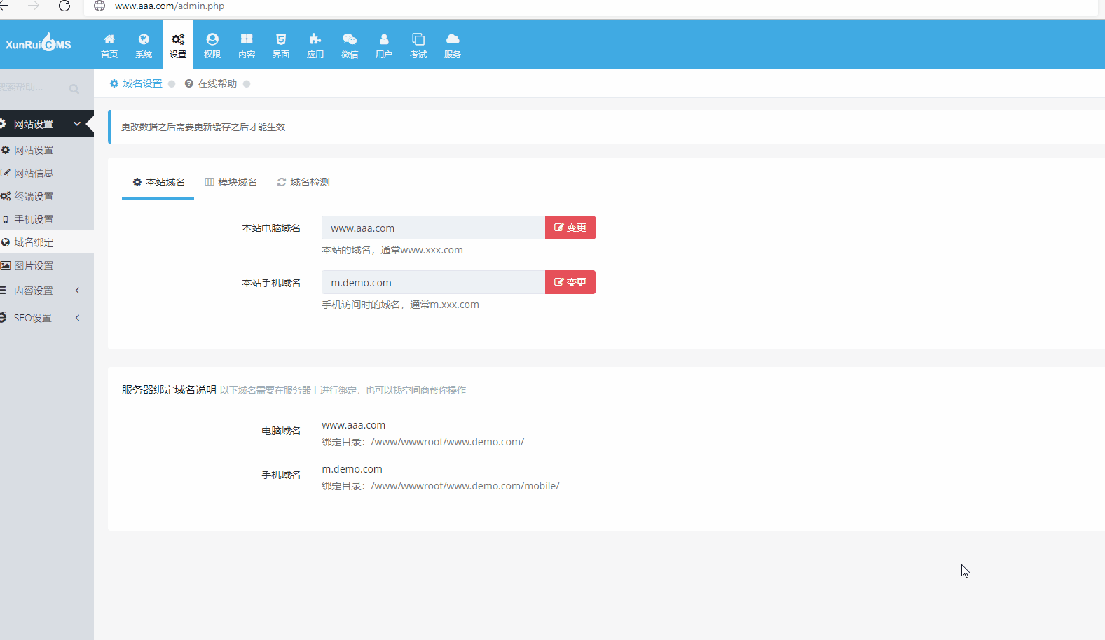Click the question mark icon beside 在线帮助

click(189, 83)
